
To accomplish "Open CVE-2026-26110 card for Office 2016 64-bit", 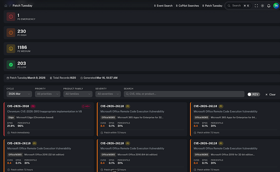I will coord(112,144).
